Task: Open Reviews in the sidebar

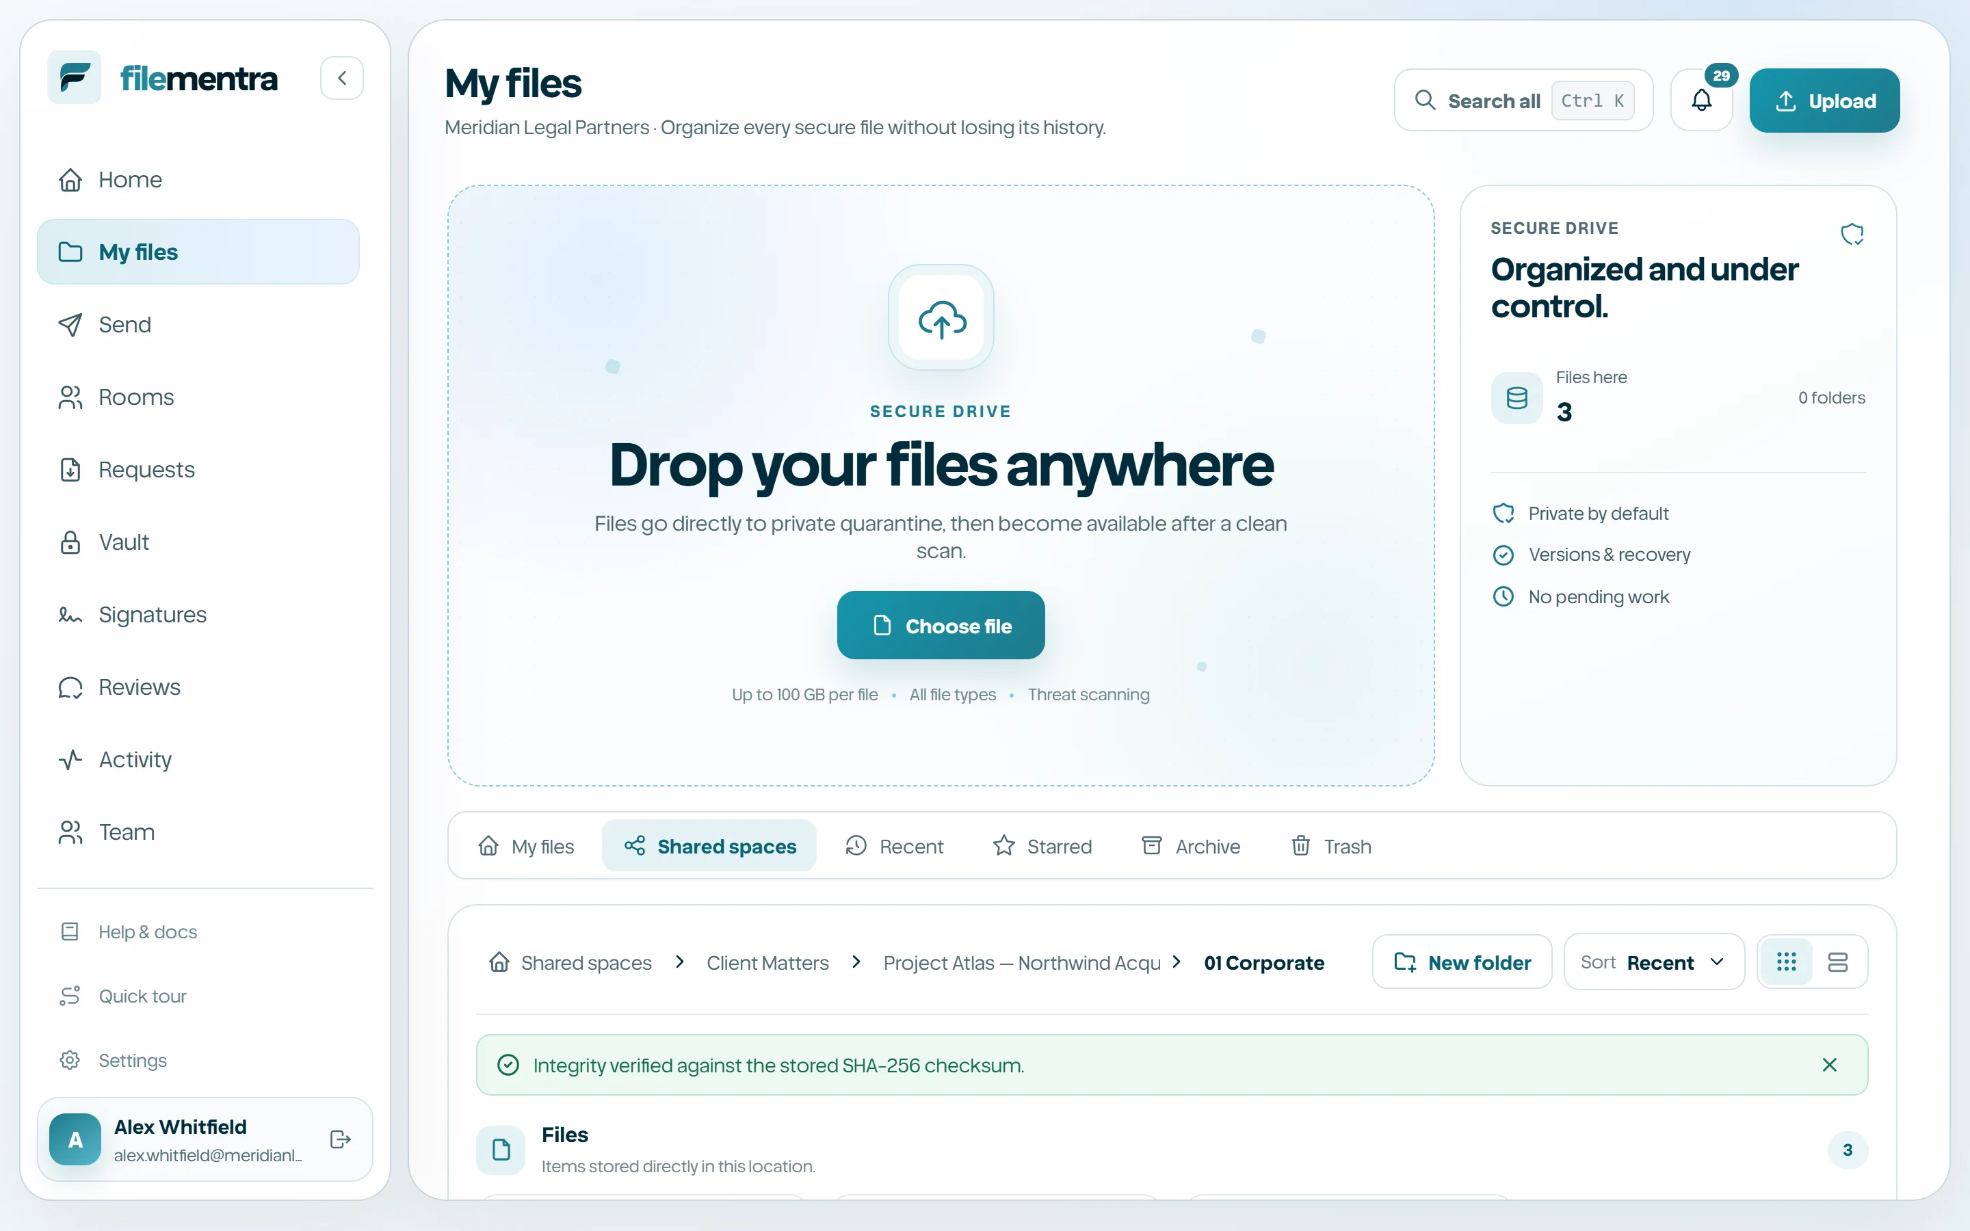Action: pos(198,687)
